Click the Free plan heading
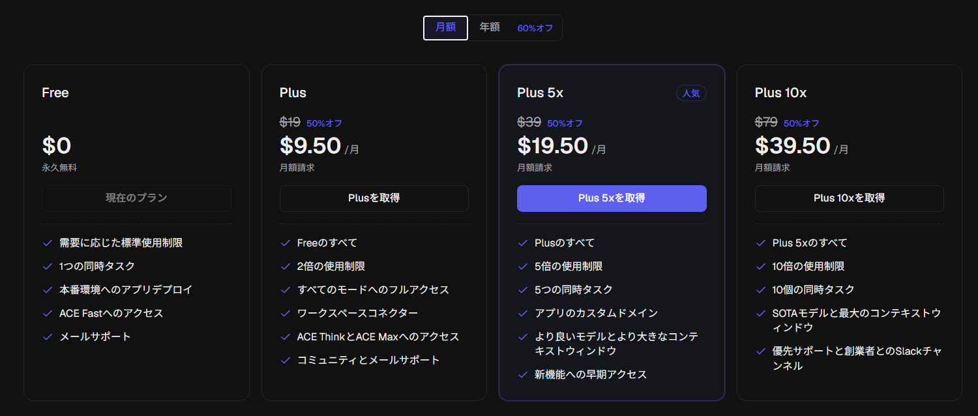The image size is (978, 416). coord(55,93)
